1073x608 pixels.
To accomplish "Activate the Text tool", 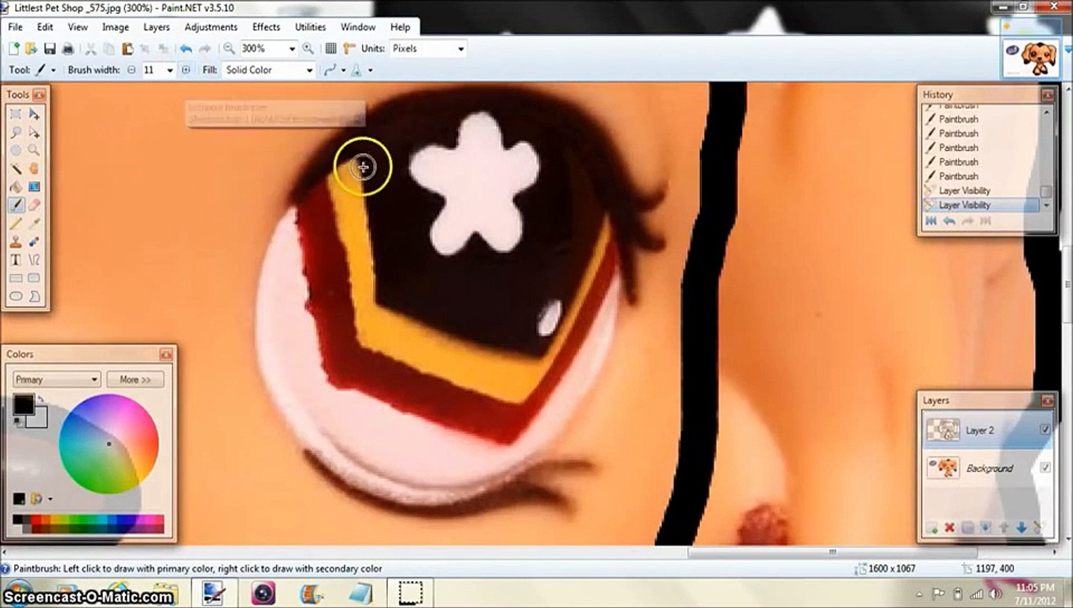I will tap(16, 260).
